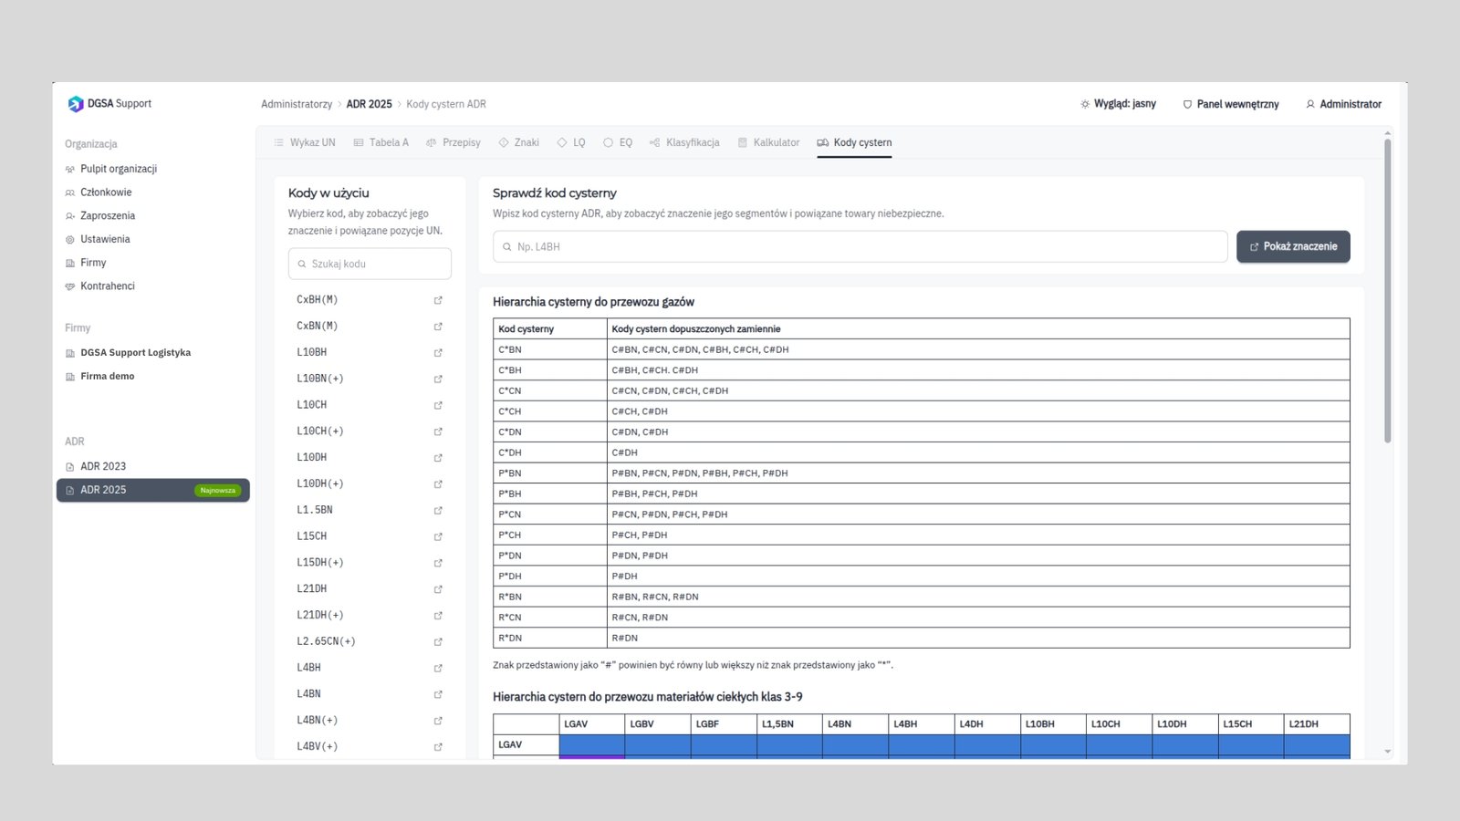Toggle appearance mode Wygląd: jasny
Screen dimensions: 1460x821
point(1118,104)
